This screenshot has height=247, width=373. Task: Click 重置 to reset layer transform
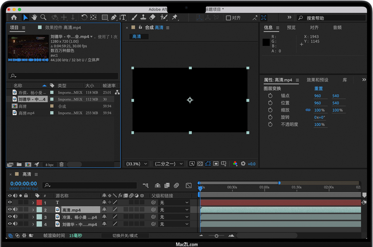(318, 88)
